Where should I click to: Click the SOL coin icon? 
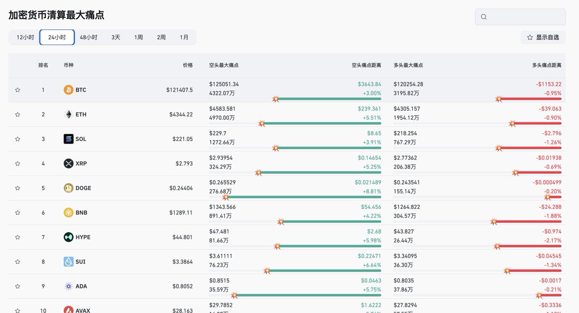point(69,139)
